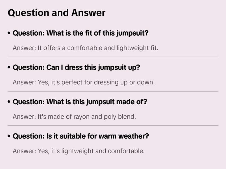Click the bullet before the dress-up question
This screenshot has width=226, height=169.
(9, 68)
